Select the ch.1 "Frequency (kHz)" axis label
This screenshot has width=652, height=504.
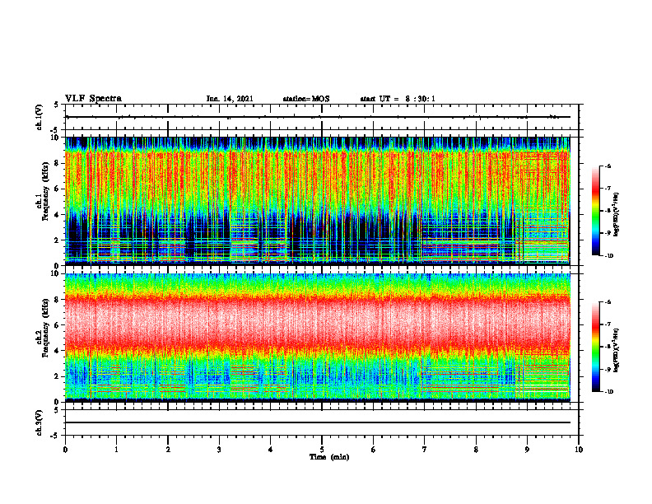tap(46, 192)
